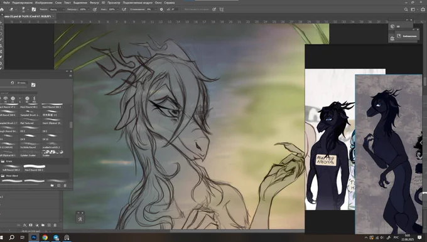The image size is (427, 242).
Task: Open Telegram from the taskbar
Action: pos(56,238)
